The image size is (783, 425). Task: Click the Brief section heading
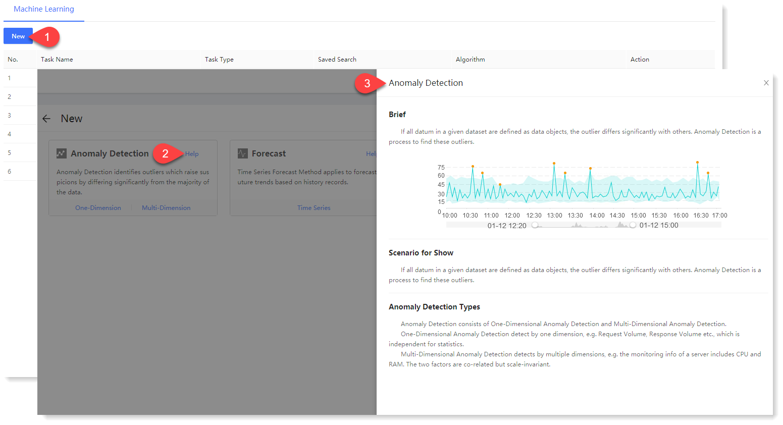click(397, 115)
